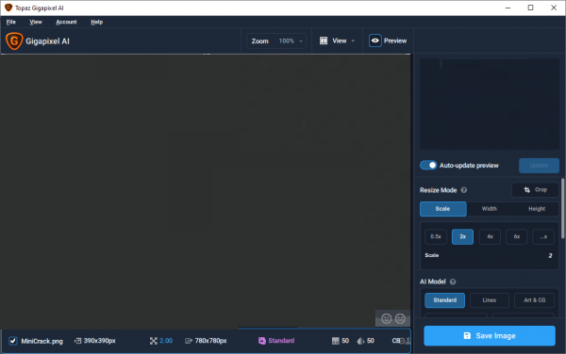This screenshot has width=566, height=354.
Task: Select the Lines AI model
Action: pos(490,300)
